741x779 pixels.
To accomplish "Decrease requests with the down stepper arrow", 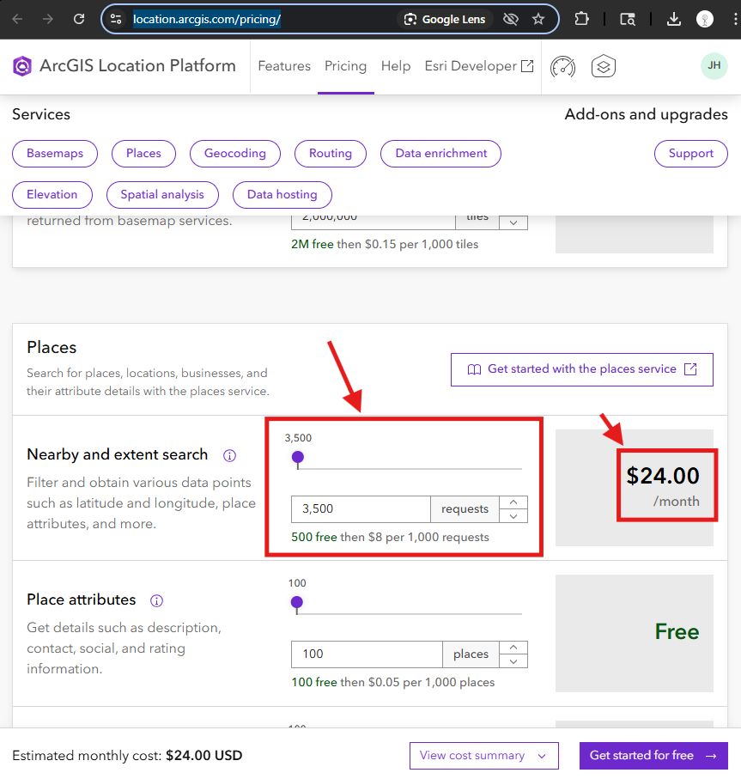I will (513, 516).
